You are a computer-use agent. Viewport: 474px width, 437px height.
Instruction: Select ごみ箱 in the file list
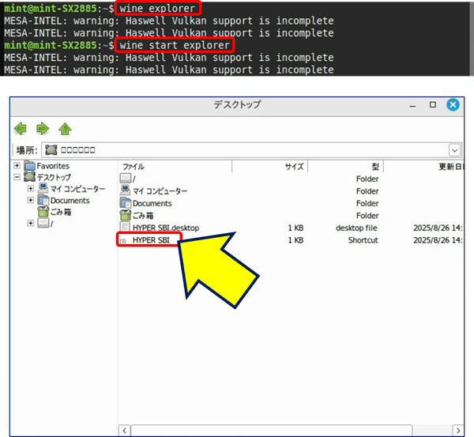click(143, 216)
